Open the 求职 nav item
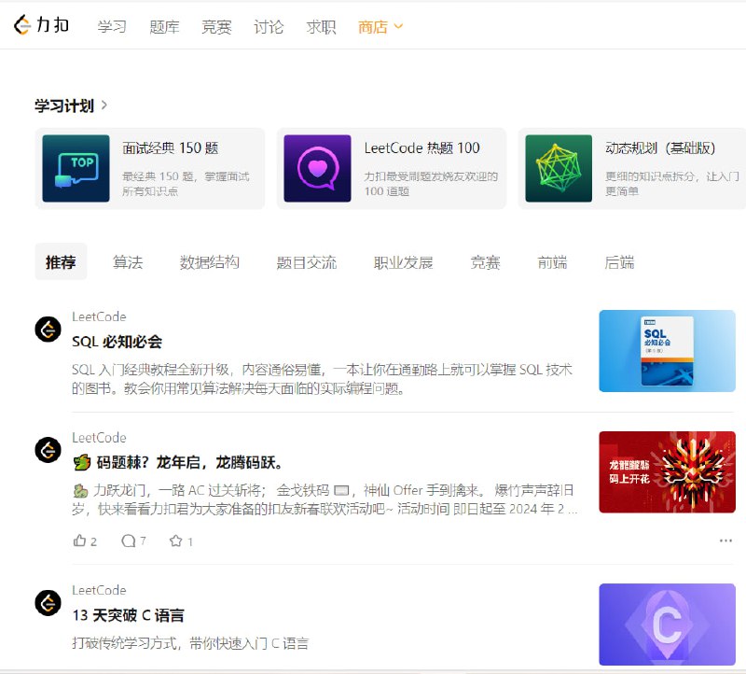The width and height of the screenshot is (746, 674). [321, 27]
